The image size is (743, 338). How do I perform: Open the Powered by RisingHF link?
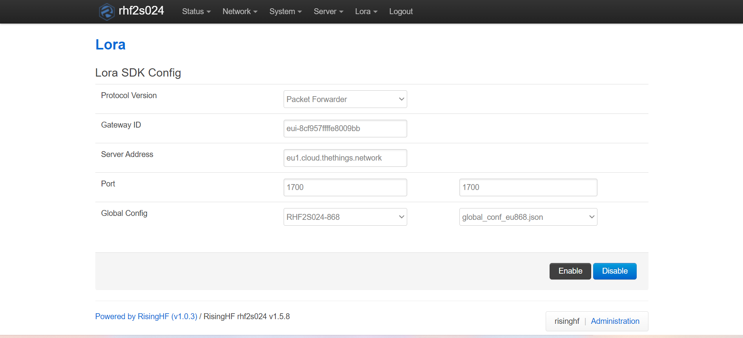(146, 316)
